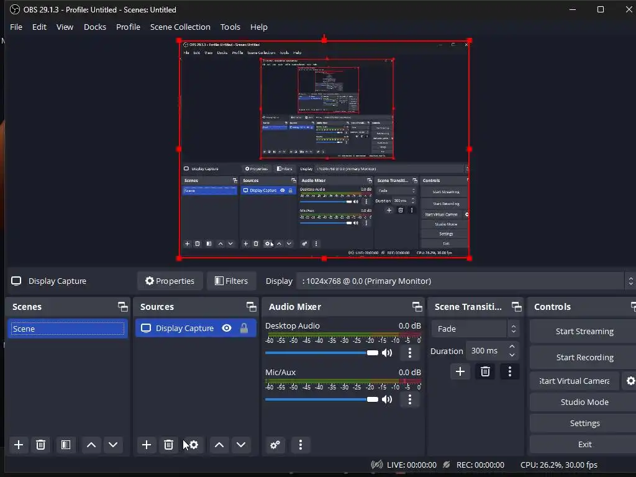Enable Studio Mode
The image size is (636, 477).
[x=584, y=402]
